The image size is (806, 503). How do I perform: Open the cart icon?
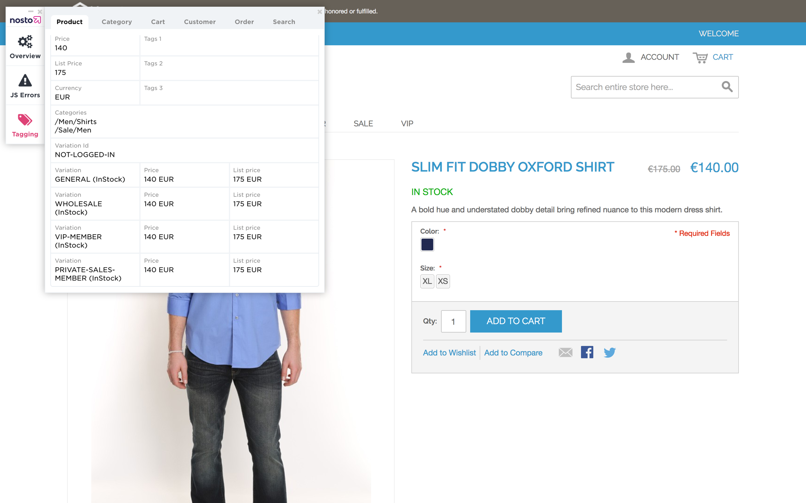pos(700,57)
